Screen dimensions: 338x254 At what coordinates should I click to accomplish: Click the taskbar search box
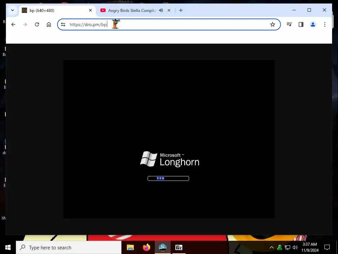click(x=69, y=247)
